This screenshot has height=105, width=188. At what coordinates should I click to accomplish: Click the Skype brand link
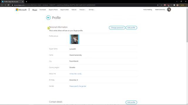coord(35,10)
